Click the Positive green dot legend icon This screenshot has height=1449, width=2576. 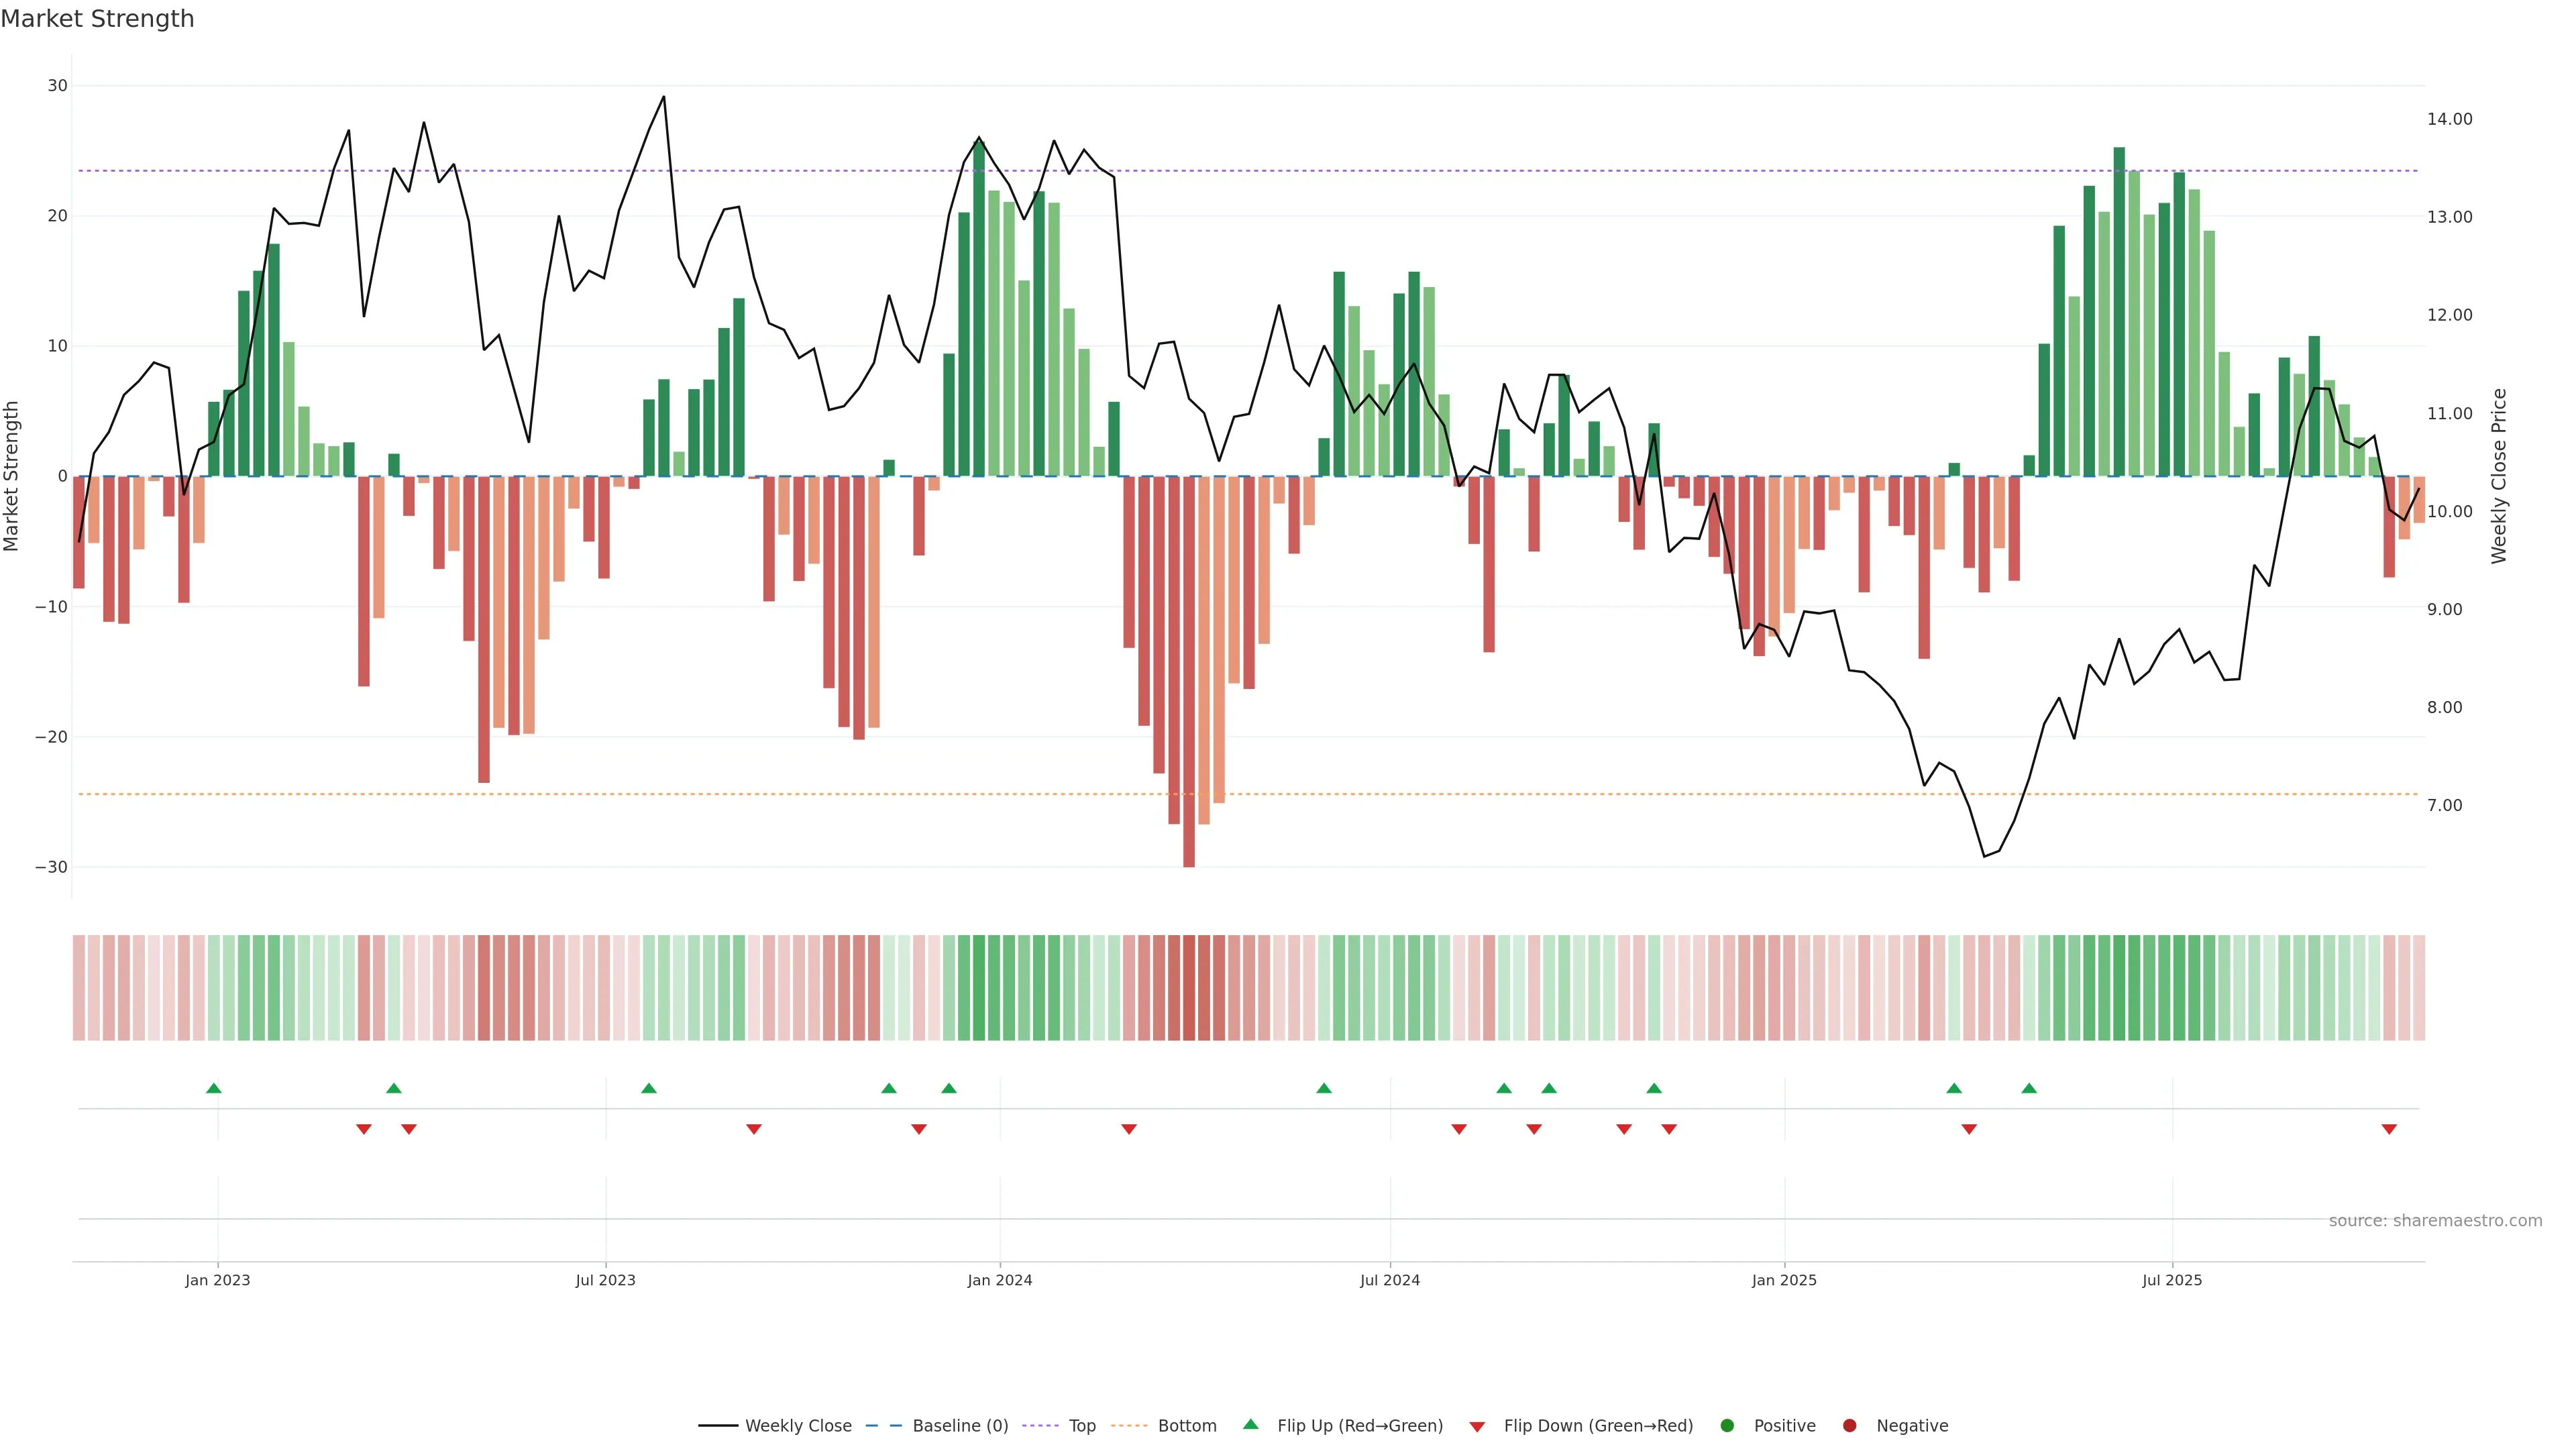pyautogui.click(x=1727, y=1425)
